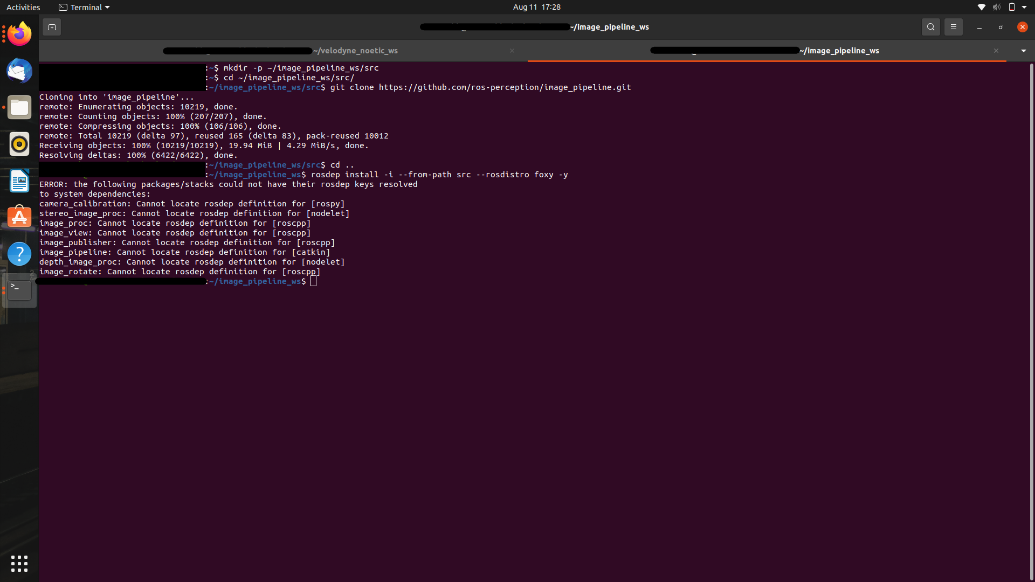Switch to velodyne_noetic_ws tab
This screenshot has width=1035, height=582.
click(283, 51)
